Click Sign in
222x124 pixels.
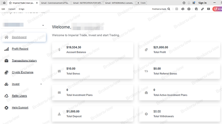203,3
